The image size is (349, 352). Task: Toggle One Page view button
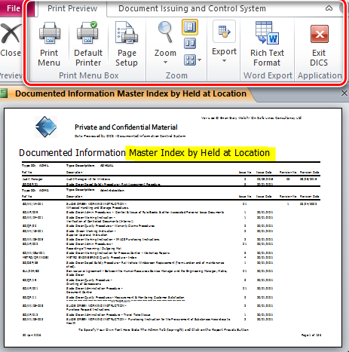(x=190, y=27)
